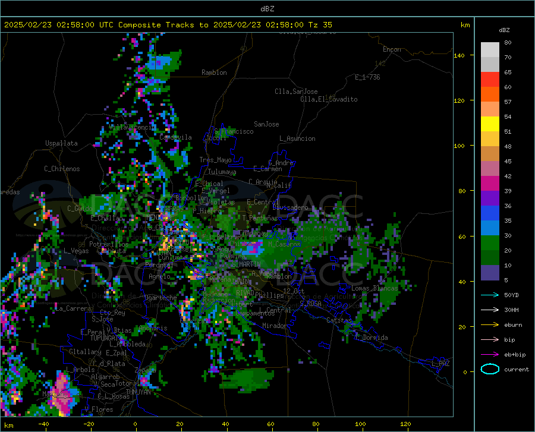Image resolution: width=535 pixels, height=432 pixels.
Task: Click the L_Dormida map label
Action: point(371,338)
